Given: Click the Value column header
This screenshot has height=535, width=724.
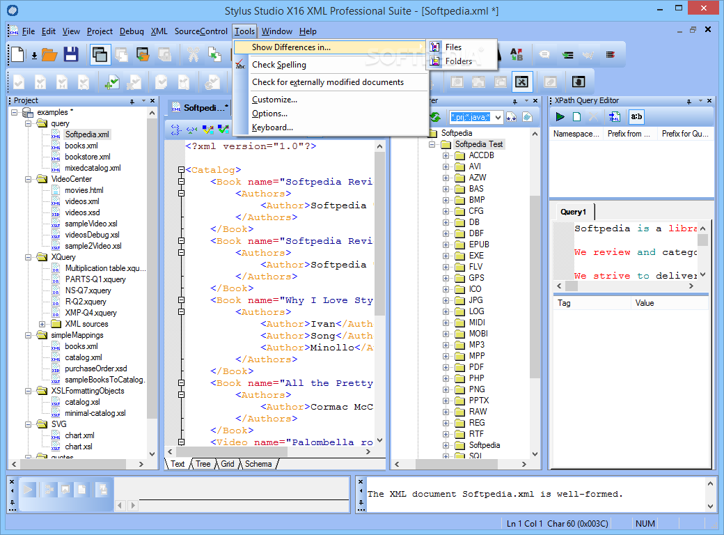Looking at the screenshot, I should point(670,303).
